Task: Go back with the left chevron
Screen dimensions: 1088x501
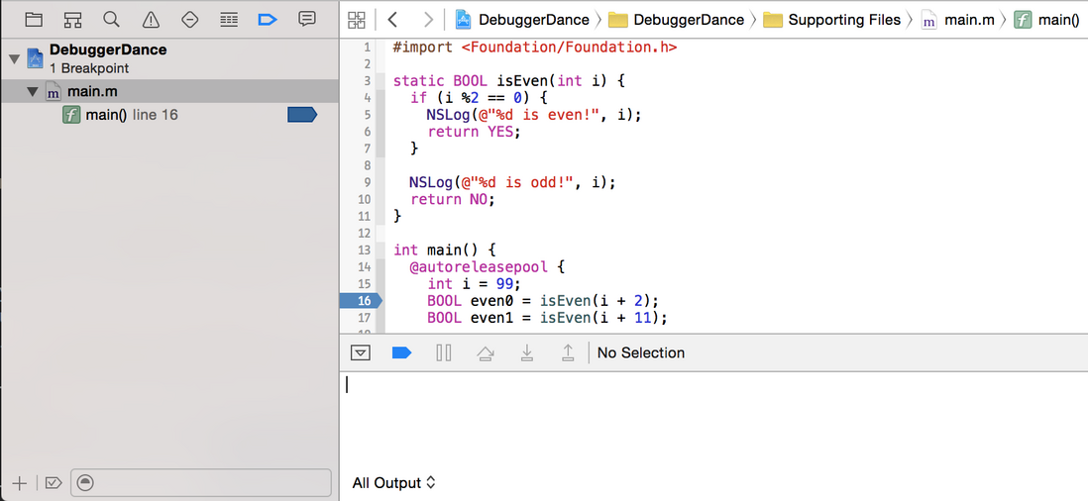Action: coord(392,20)
